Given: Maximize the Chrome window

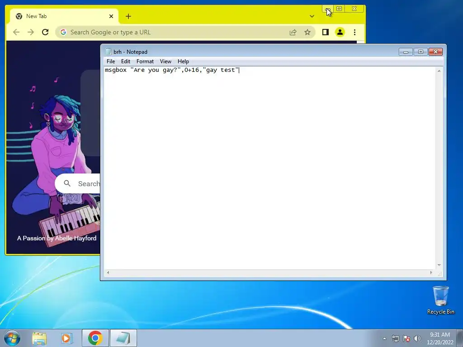Looking at the screenshot, I should pos(339,9).
